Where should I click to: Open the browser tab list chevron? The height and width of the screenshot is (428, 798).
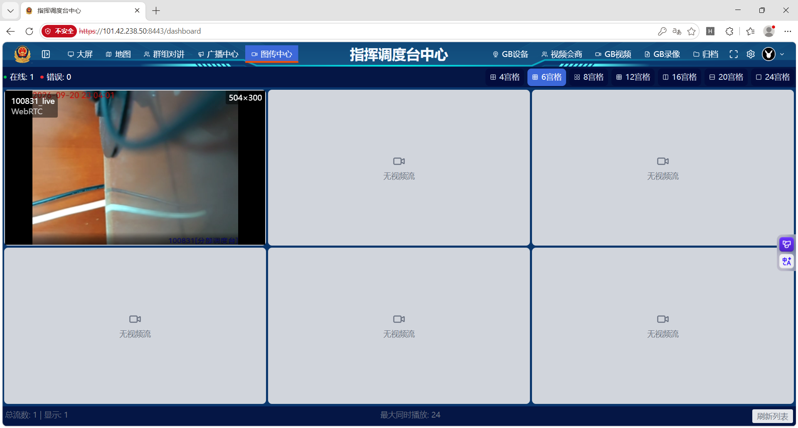10,11
